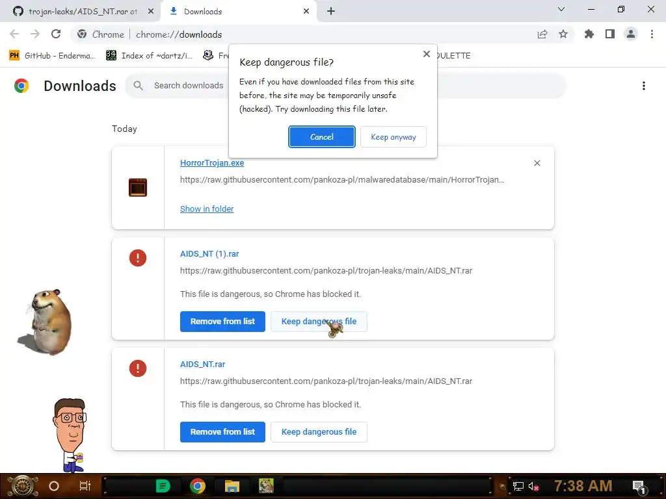The image size is (666, 499).
Task: Click the Chrome site info chip
Action: pyautogui.click(x=102, y=34)
